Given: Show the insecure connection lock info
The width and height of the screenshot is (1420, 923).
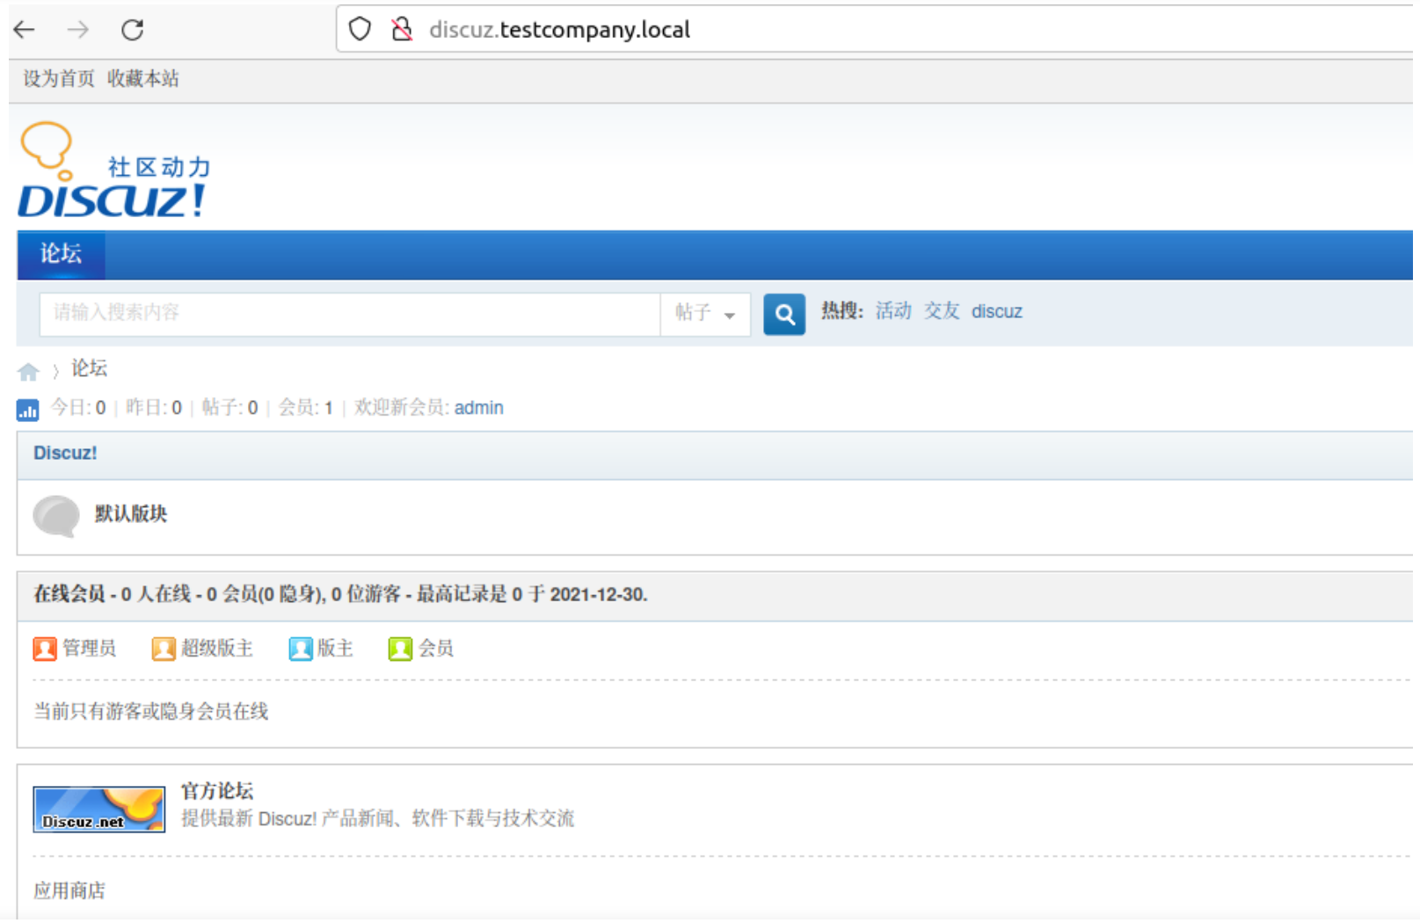Looking at the screenshot, I should coord(402,29).
